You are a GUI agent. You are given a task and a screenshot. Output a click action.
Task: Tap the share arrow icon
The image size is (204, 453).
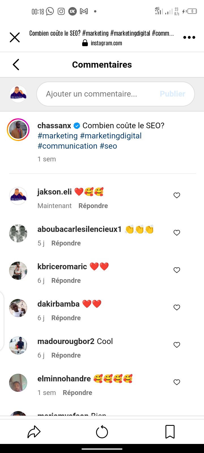(x=34, y=432)
